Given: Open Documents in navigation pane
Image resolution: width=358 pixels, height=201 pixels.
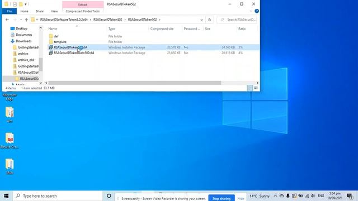Looking at the screenshot, I should pyautogui.click(x=23, y=35).
